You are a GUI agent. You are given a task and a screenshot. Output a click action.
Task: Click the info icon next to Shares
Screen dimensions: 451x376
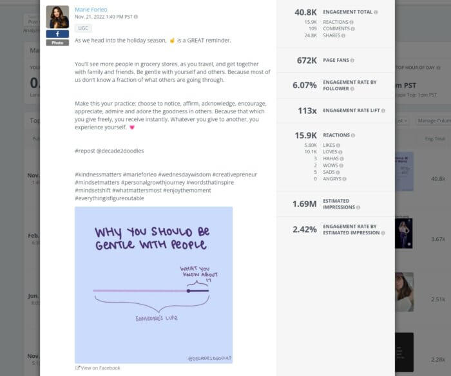(x=343, y=35)
